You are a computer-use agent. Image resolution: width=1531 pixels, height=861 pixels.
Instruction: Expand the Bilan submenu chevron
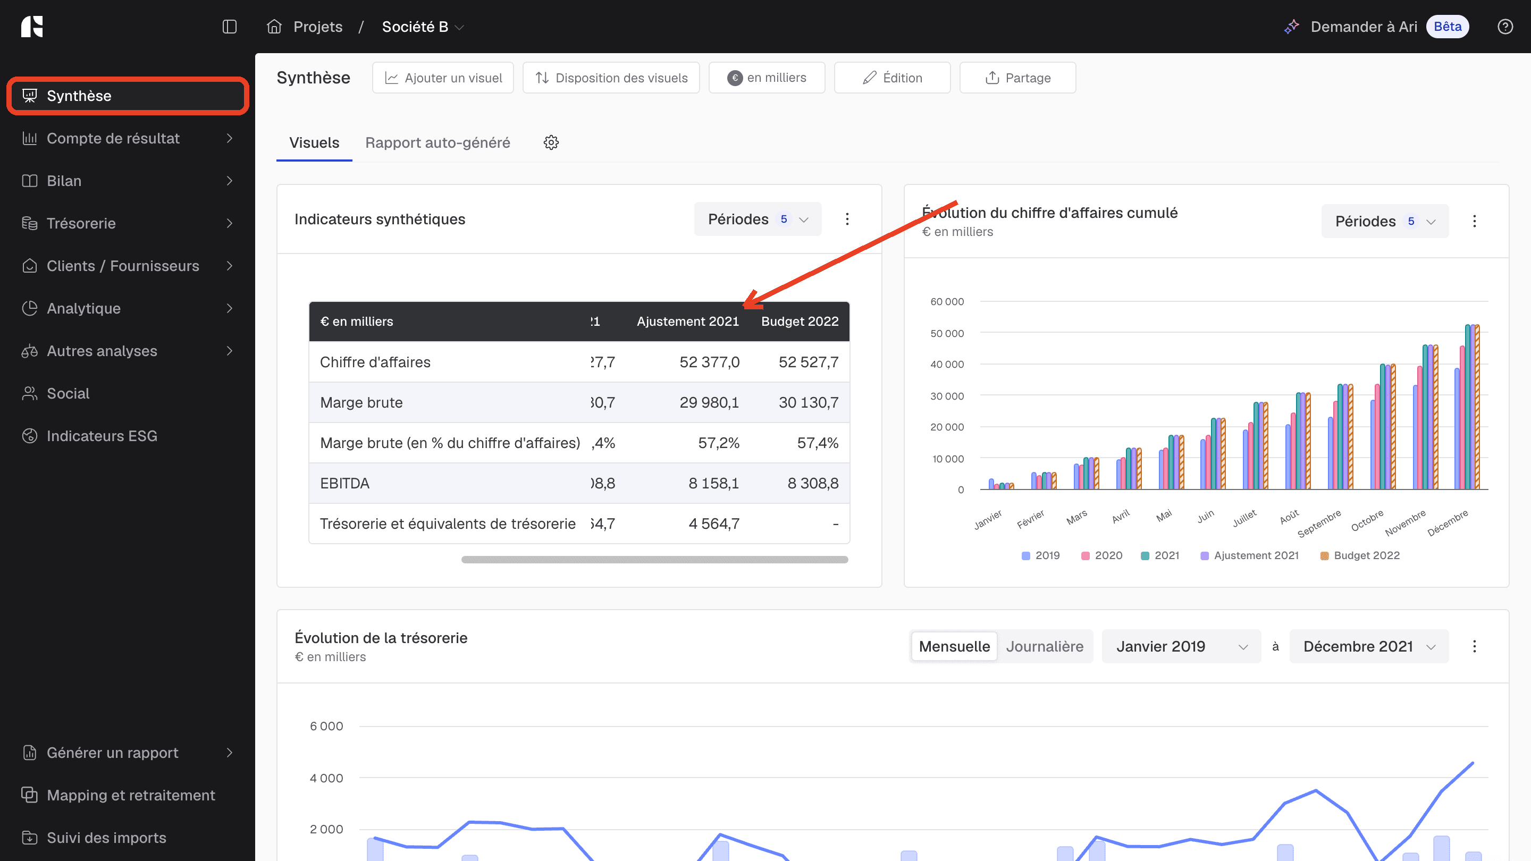click(230, 181)
